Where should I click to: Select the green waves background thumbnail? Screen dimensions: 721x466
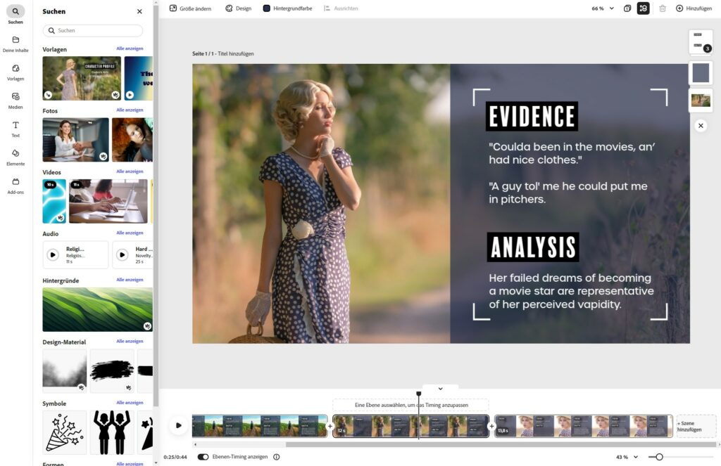pos(97,309)
